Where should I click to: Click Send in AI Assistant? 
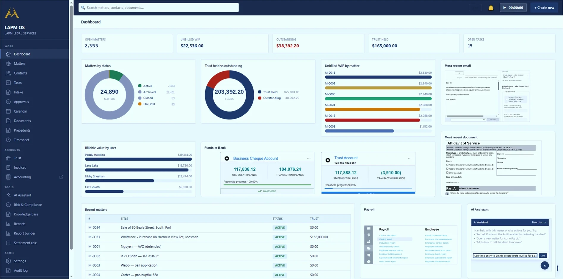tap(543, 256)
